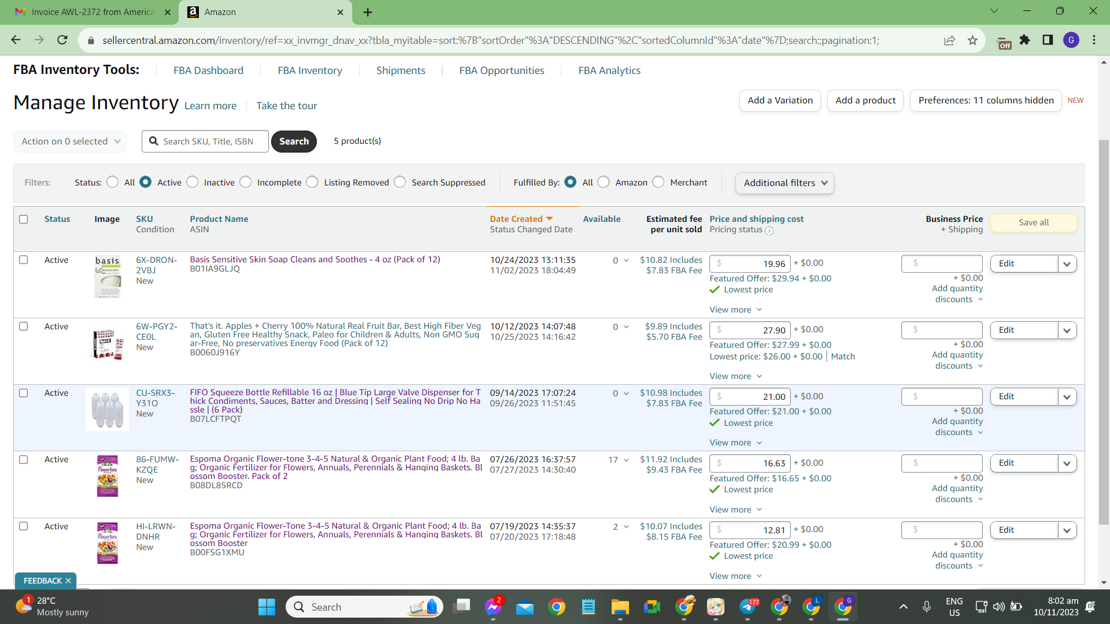This screenshot has width=1110, height=624.
Task: Click the view site information lock icon
Action: (x=91, y=40)
